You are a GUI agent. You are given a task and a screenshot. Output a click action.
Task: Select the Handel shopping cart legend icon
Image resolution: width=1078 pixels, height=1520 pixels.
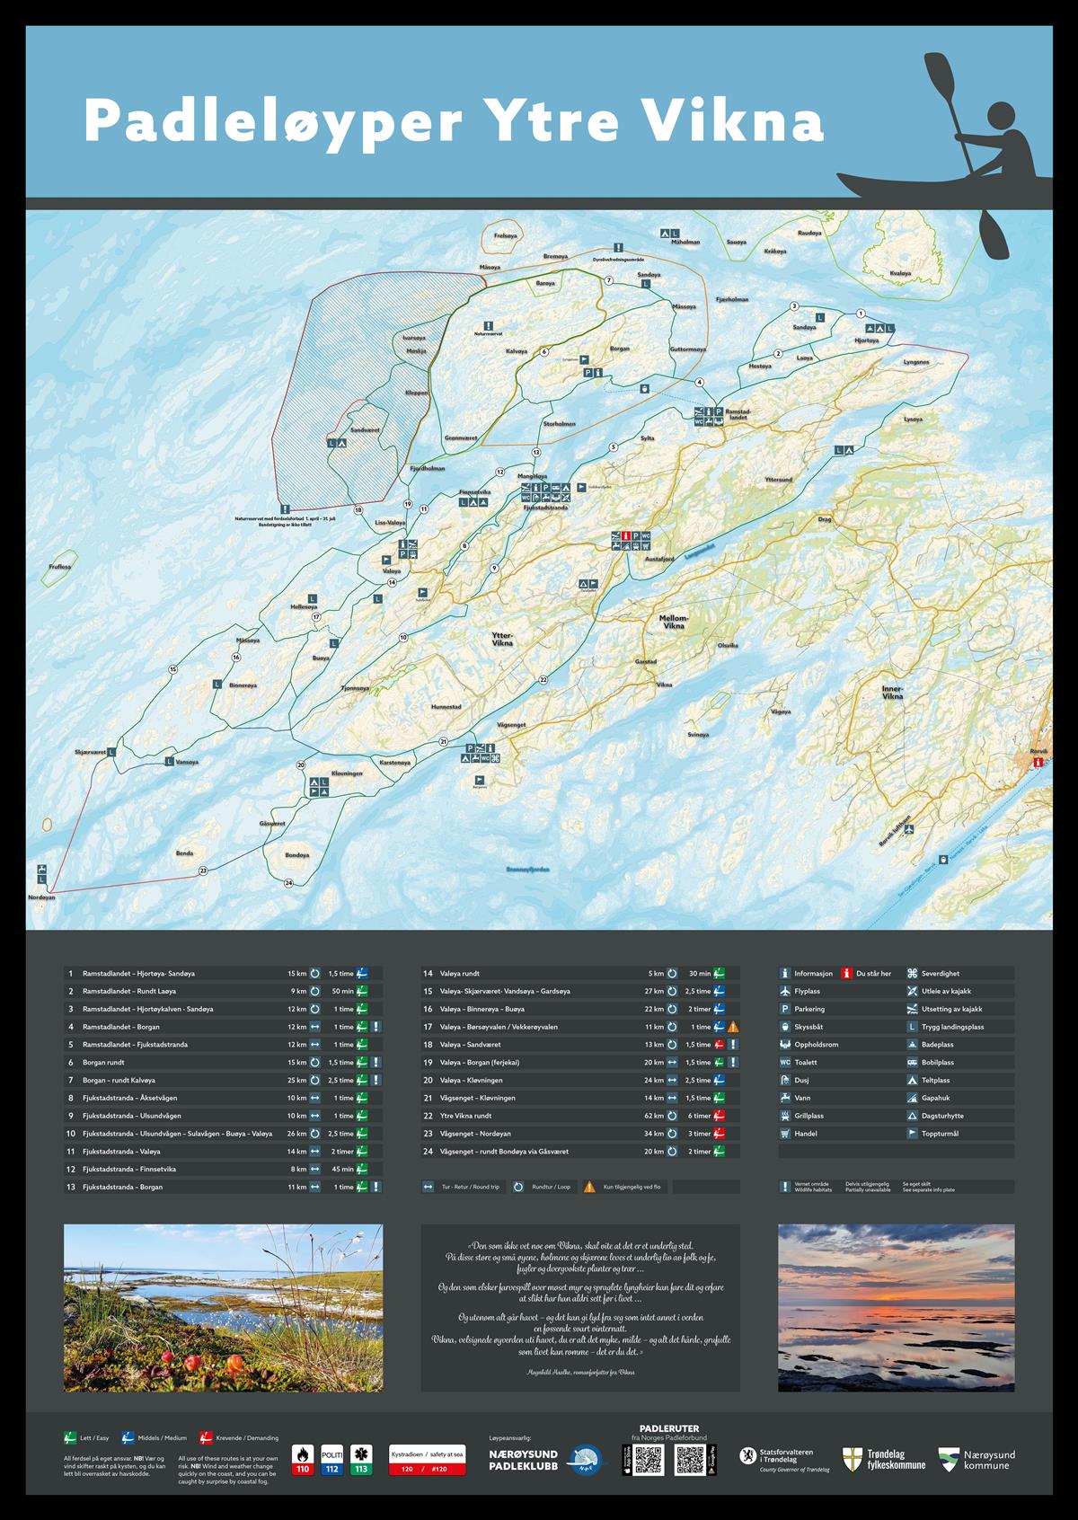tap(785, 1134)
